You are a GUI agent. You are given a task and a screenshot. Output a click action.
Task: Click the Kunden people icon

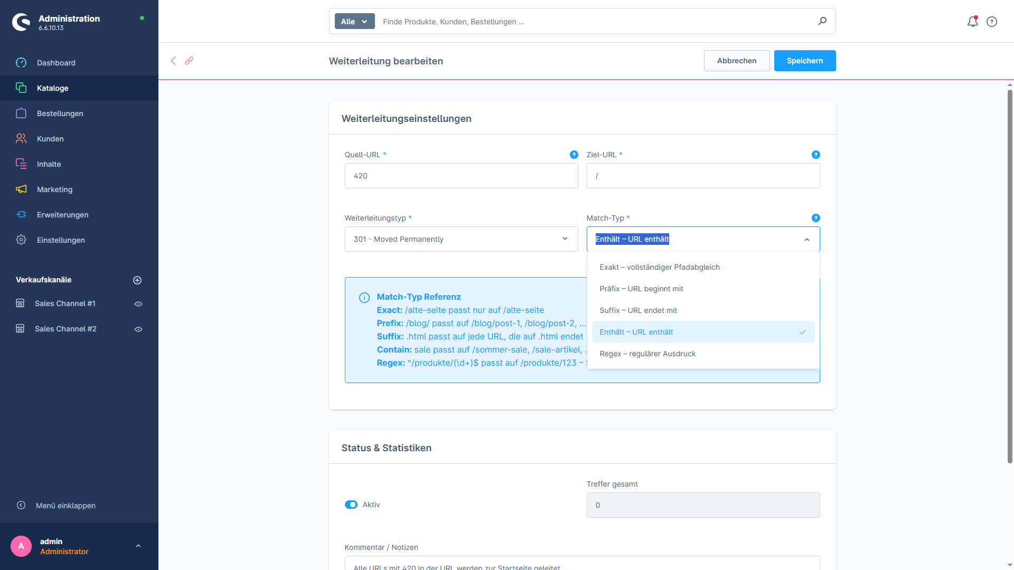[x=21, y=139]
